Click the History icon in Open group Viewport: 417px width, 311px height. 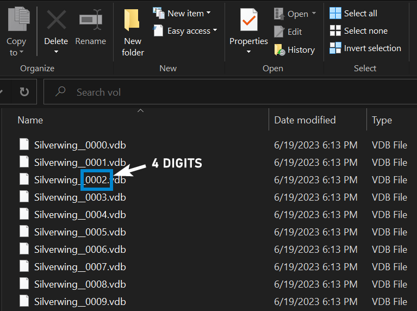(x=279, y=50)
